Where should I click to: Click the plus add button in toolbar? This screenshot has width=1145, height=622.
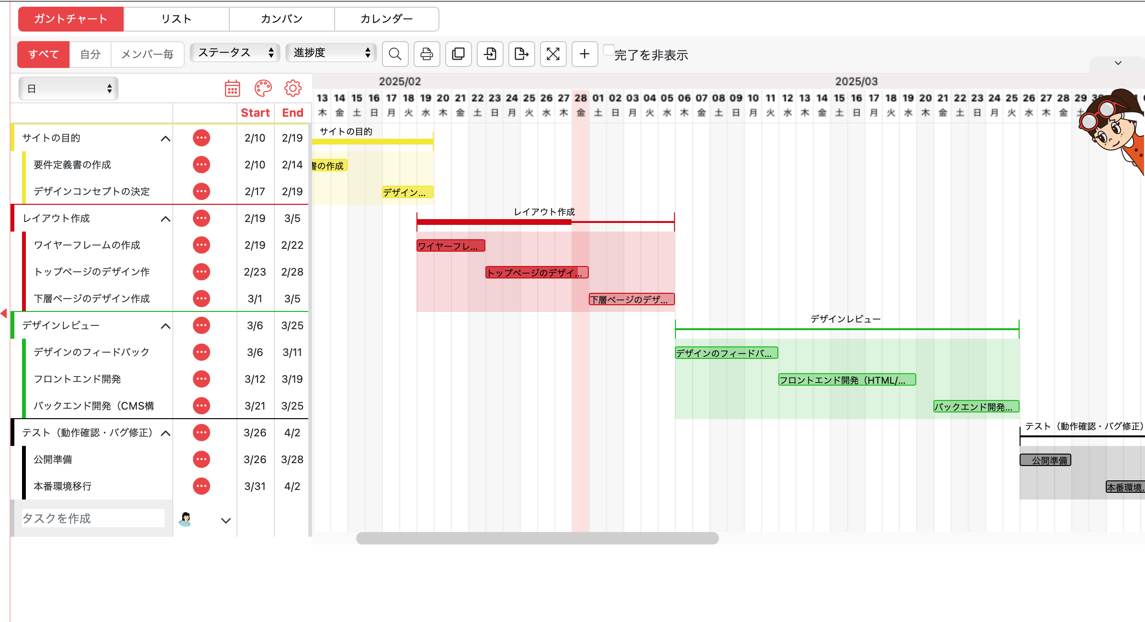coord(584,54)
